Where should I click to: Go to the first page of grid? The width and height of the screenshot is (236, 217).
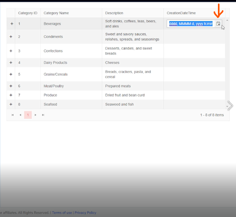(x=13, y=115)
